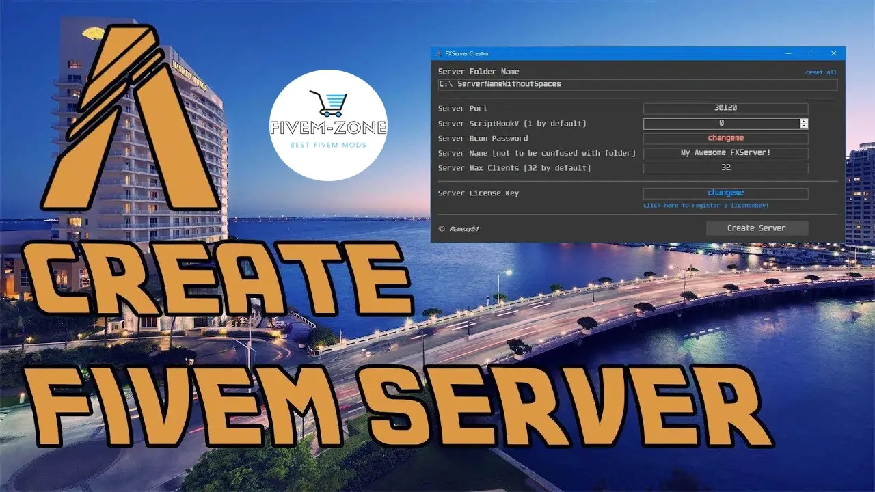Click the 'Server Rcon Password' label
Screen dimensions: 875x492
tap(483, 139)
